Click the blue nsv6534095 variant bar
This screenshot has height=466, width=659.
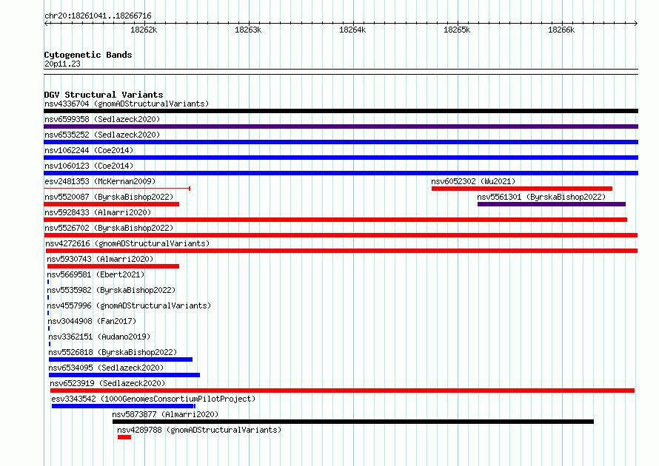pyautogui.click(x=124, y=375)
